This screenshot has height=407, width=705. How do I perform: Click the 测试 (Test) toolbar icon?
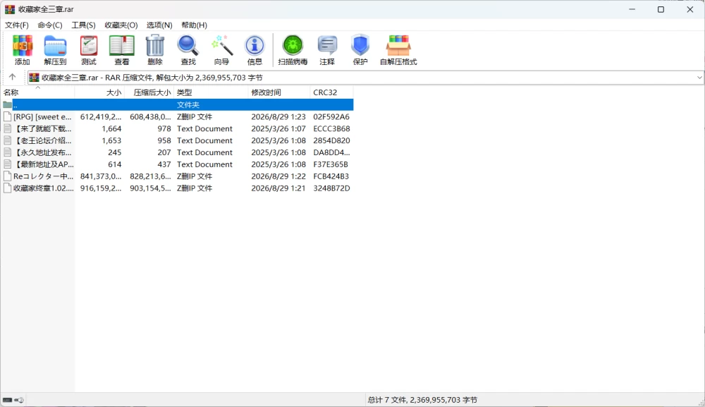pyautogui.click(x=89, y=46)
